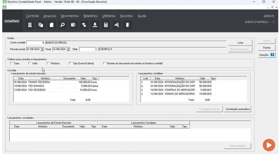Tick the Tipo (Soma/Subtrai) checkbox

[x=70, y=64]
